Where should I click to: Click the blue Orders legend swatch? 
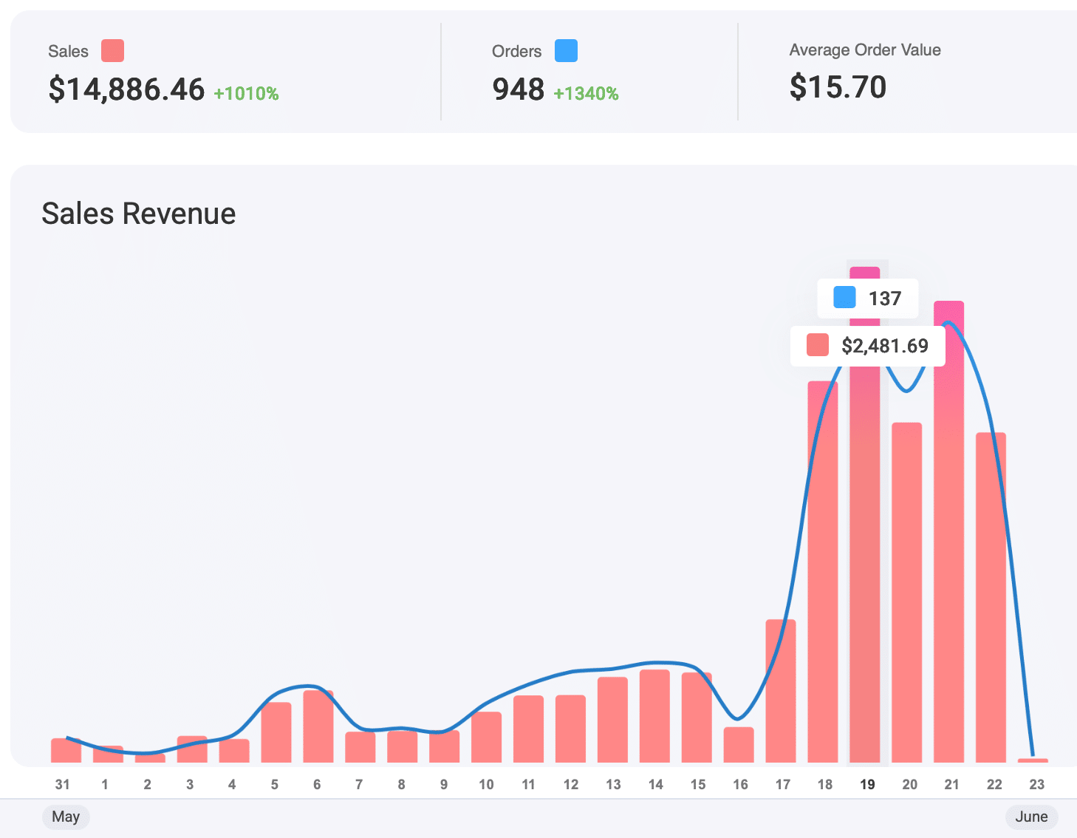566,51
